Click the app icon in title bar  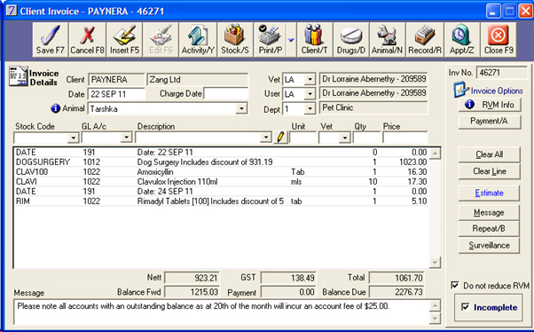pos(11,11)
